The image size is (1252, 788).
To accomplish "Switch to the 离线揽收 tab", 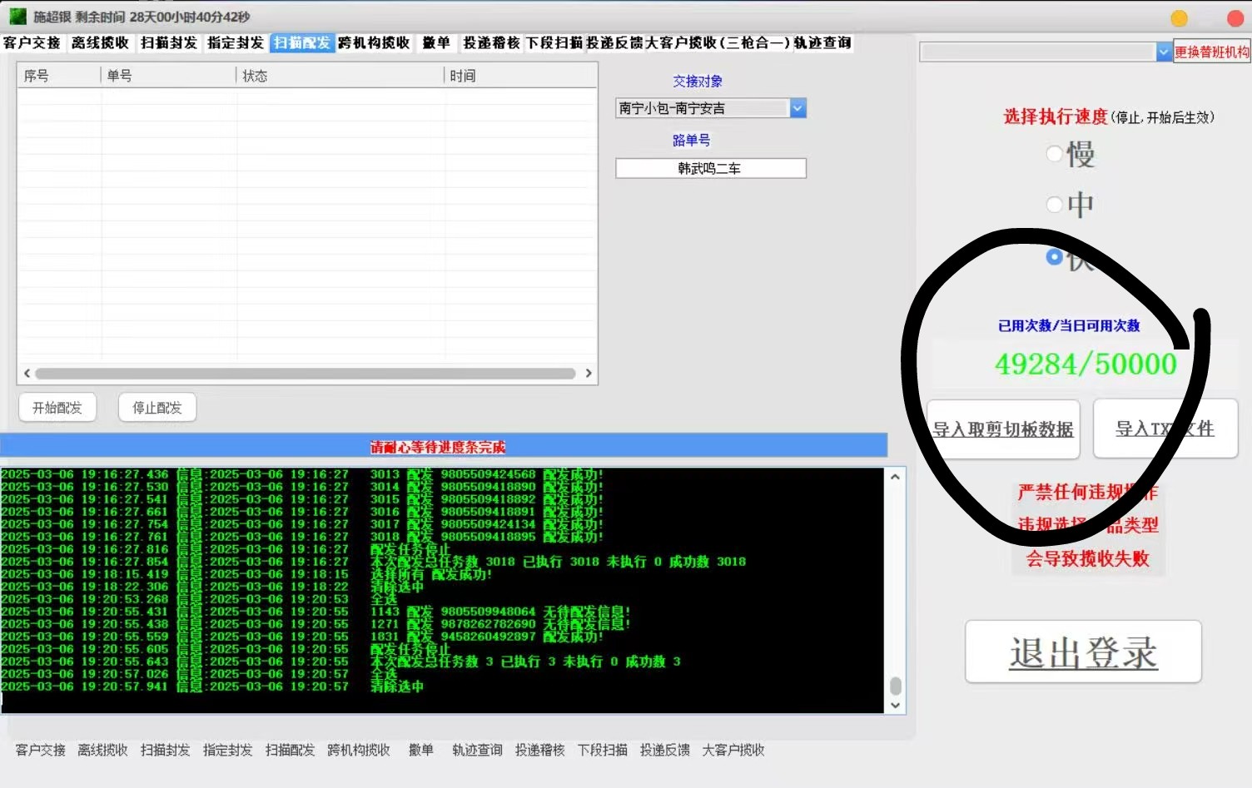I will (x=100, y=42).
